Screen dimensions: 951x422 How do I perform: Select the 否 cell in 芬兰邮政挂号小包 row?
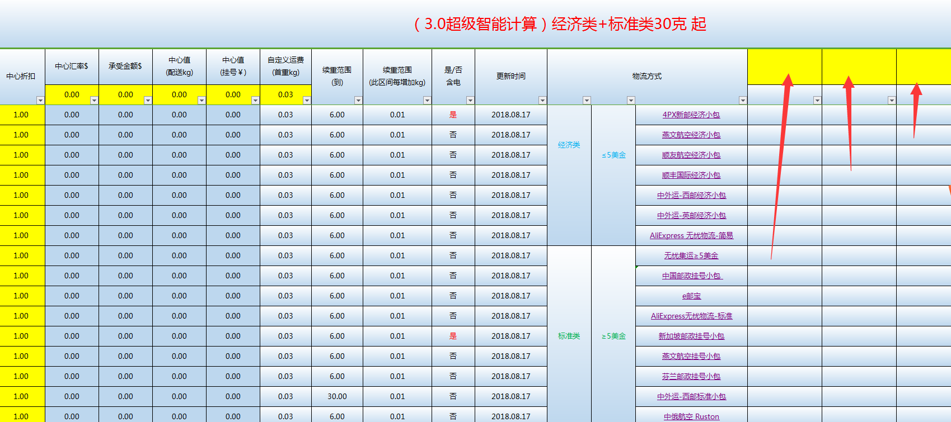point(453,376)
